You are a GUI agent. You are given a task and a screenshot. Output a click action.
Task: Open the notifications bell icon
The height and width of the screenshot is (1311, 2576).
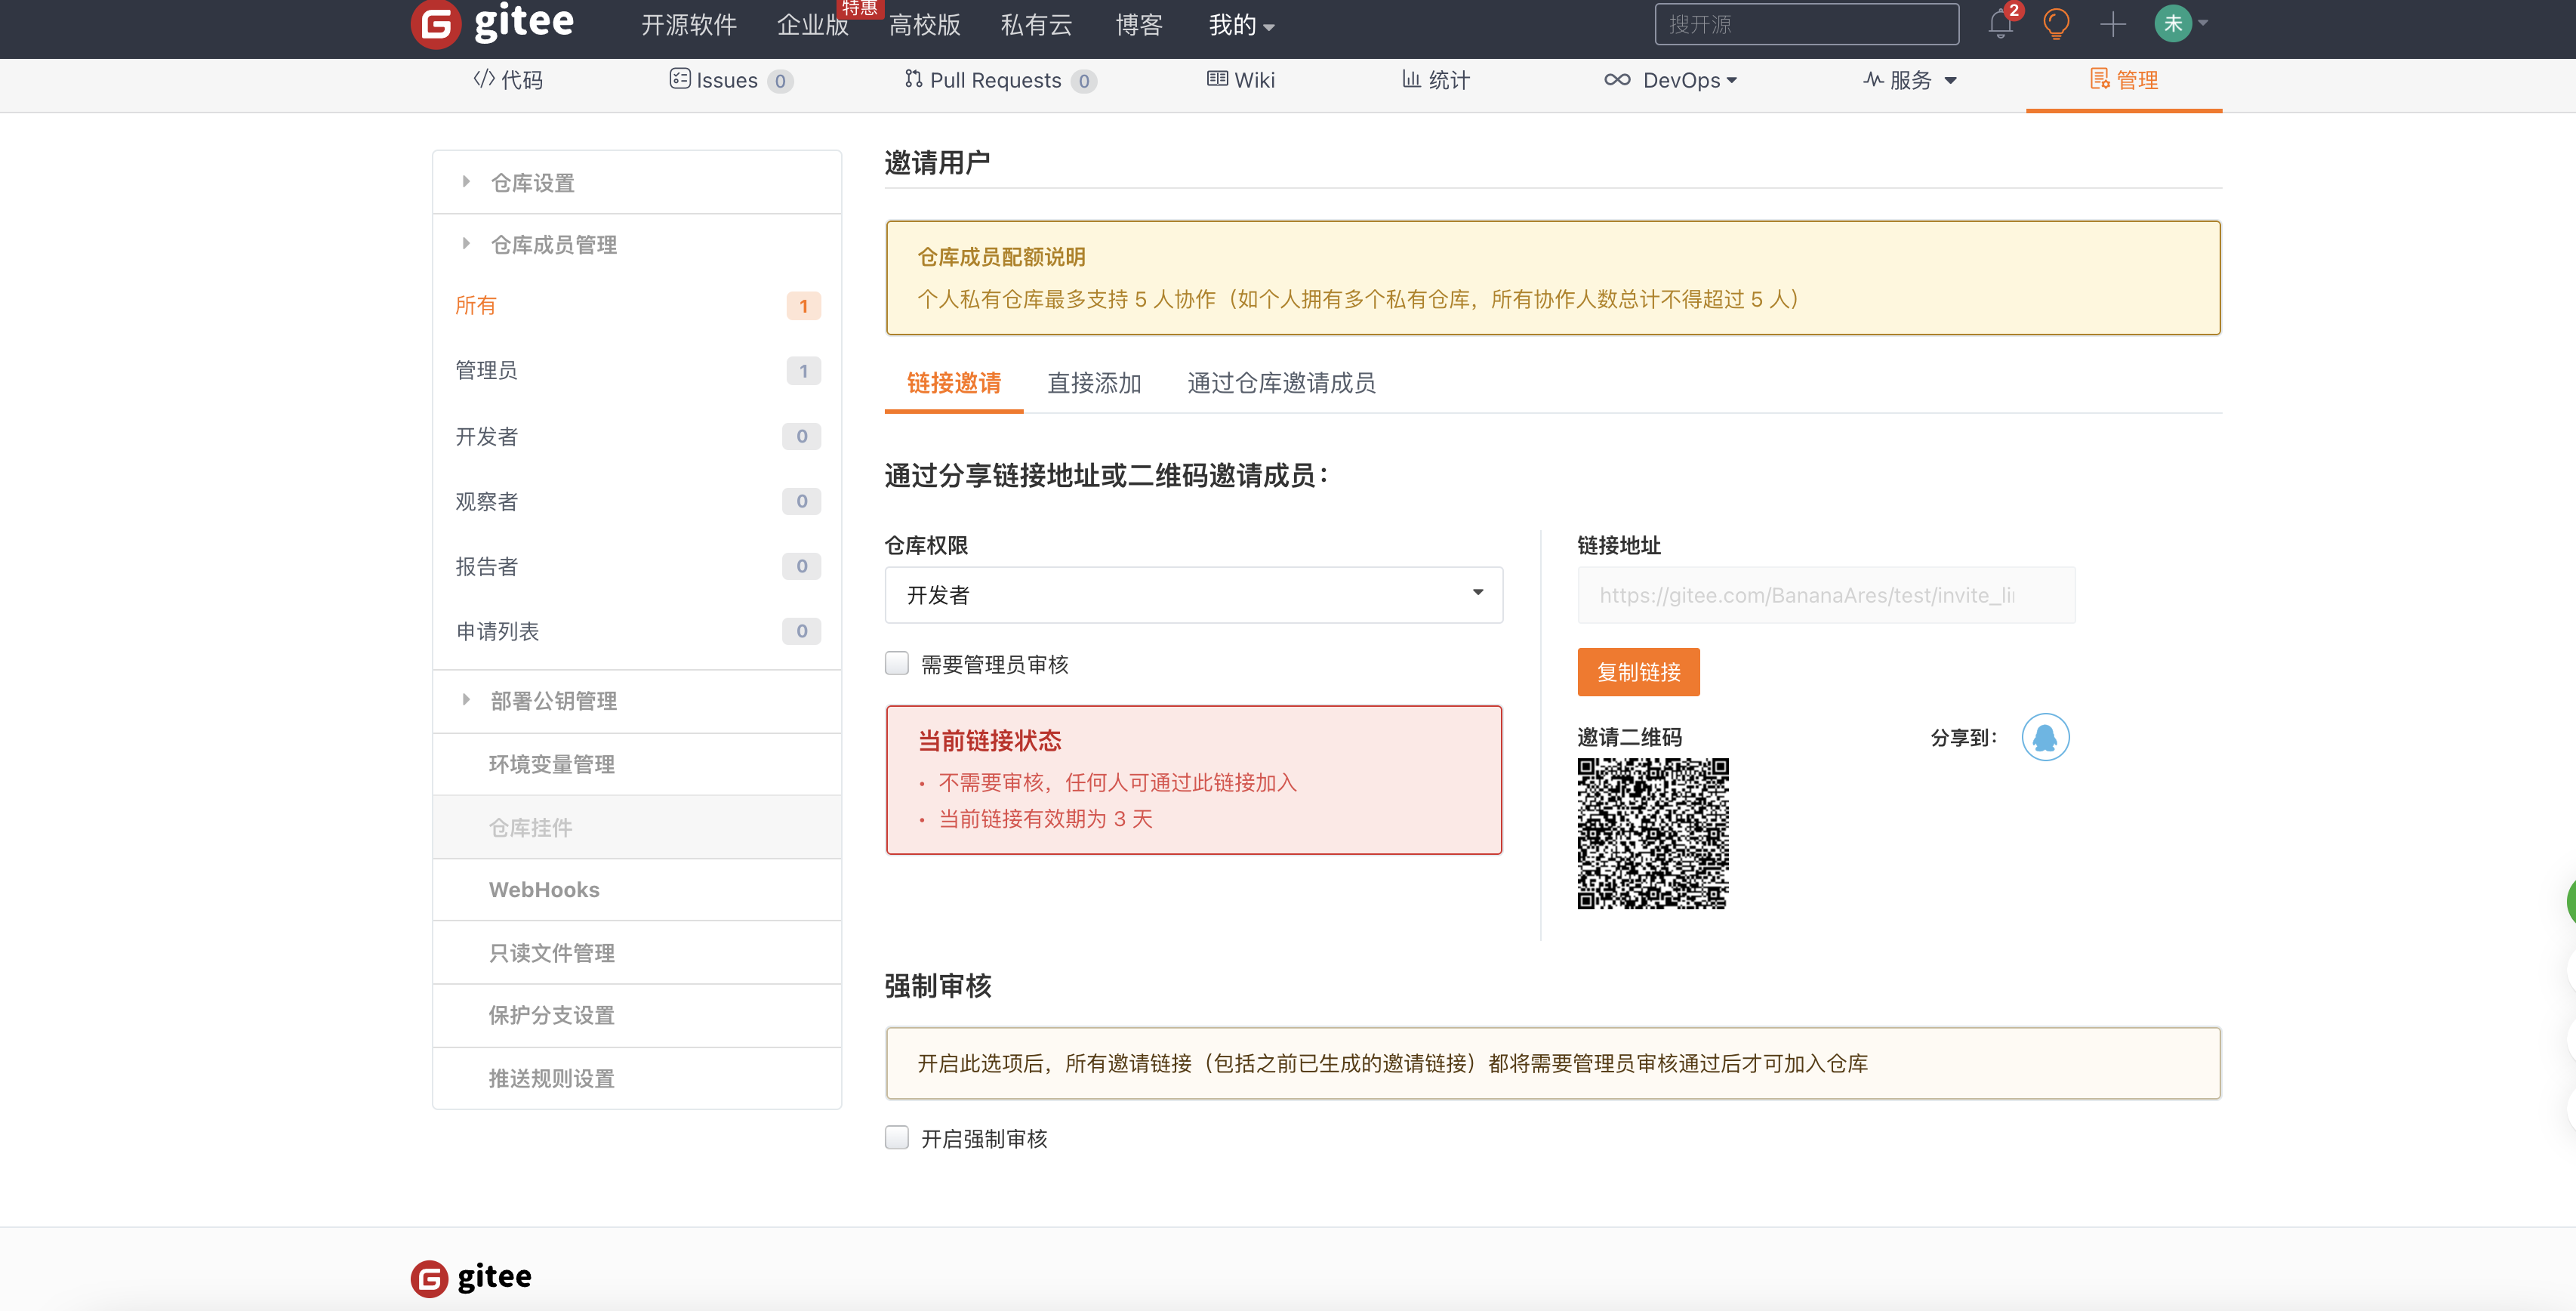tap(2000, 24)
